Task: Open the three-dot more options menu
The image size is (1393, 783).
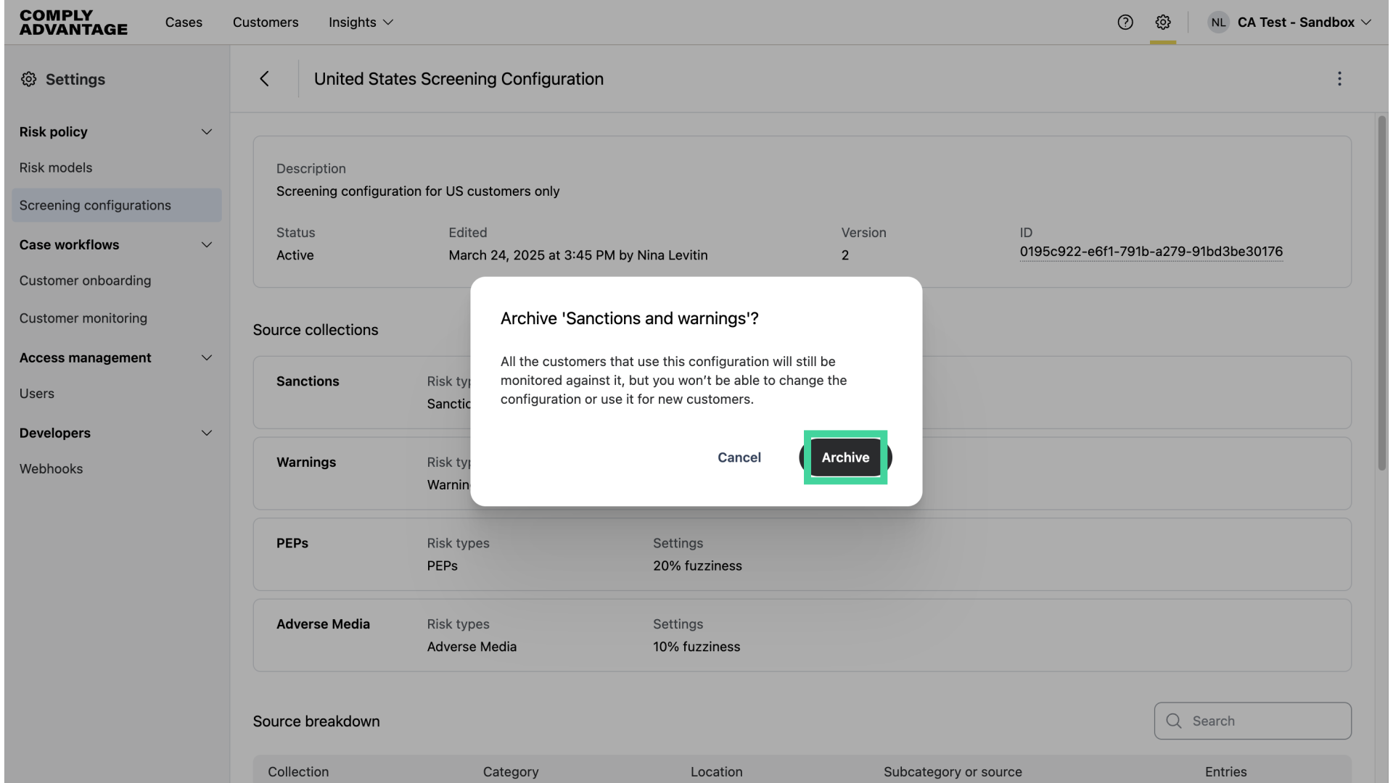Action: pyautogui.click(x=1339, y=79)
